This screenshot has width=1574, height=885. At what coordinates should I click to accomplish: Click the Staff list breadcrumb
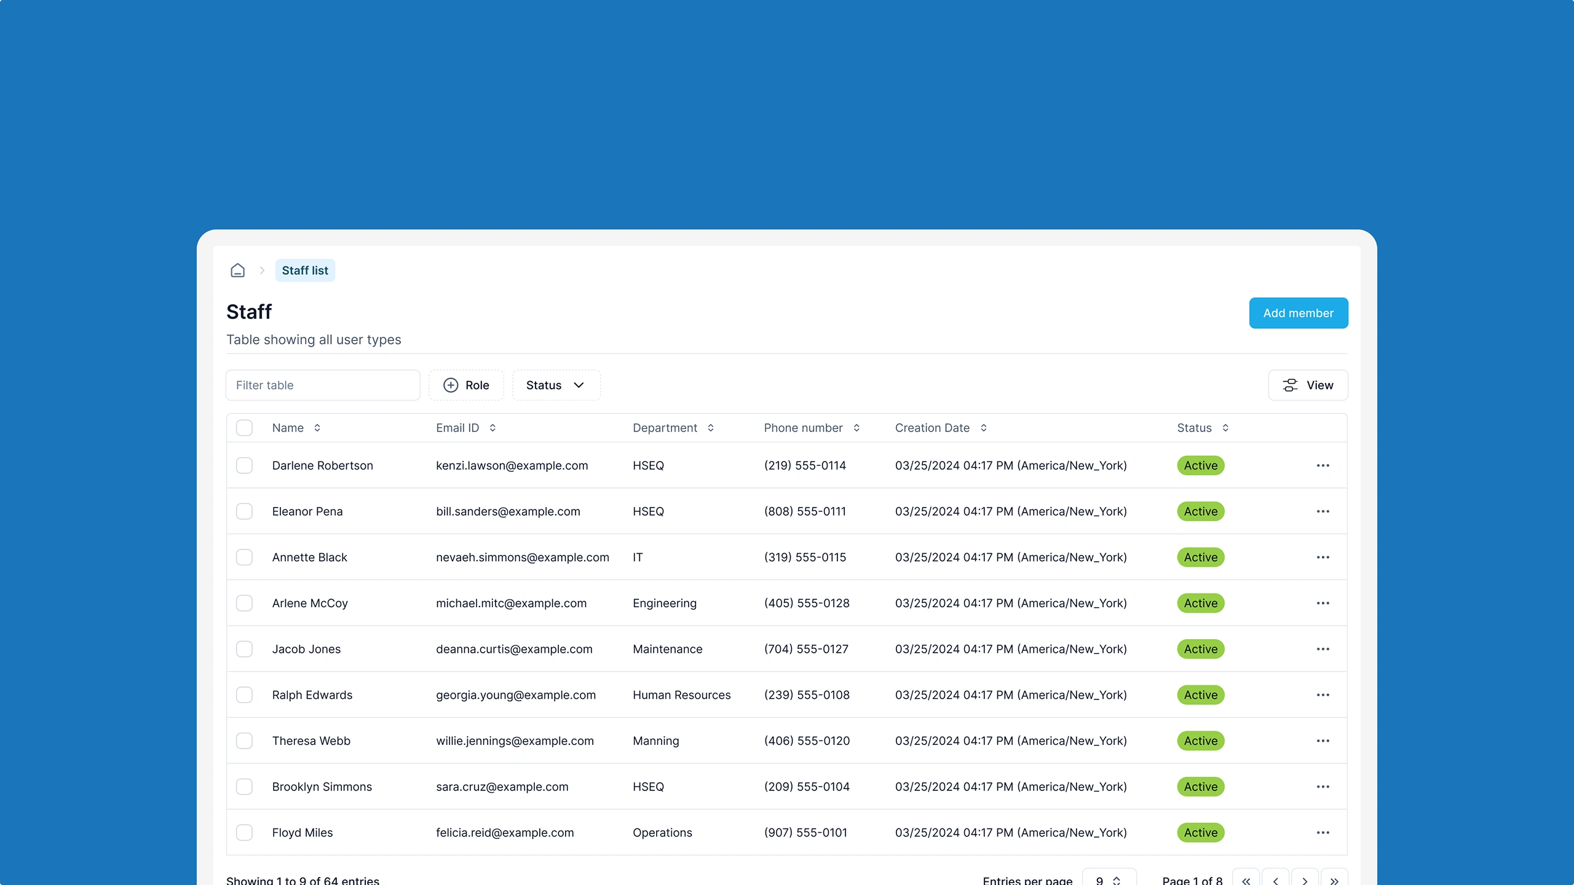(x=305, y=270)
